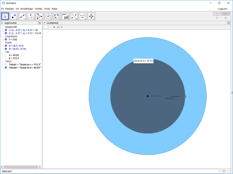The height and width of the screenshot is (174, 233).
Task: Select the Move (arrow) tool
Action: click(5, 16)
